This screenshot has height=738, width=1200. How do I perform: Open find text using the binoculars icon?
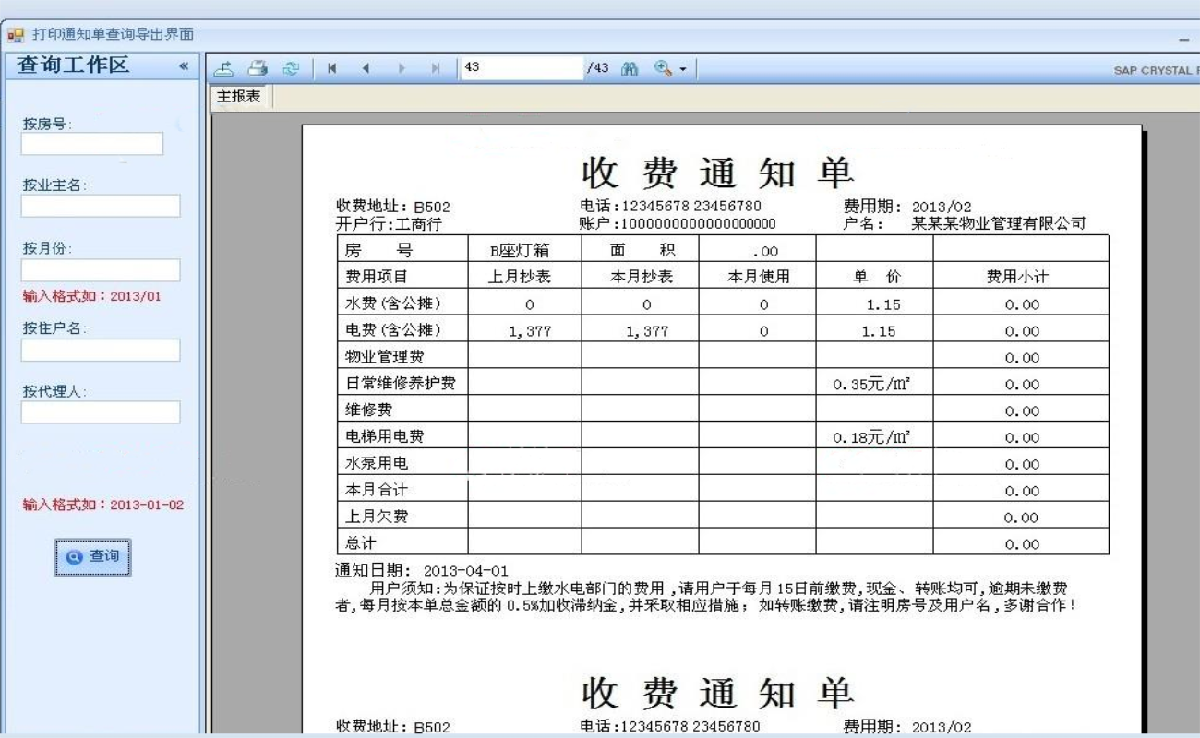pyautogui.click(x=630, y=68)
